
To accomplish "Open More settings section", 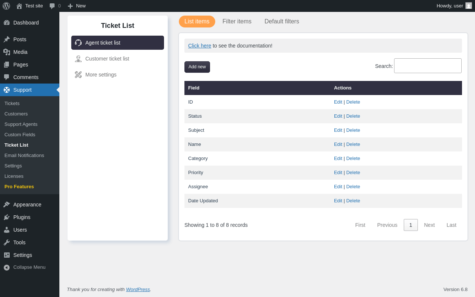I will [x=101, y=75].
